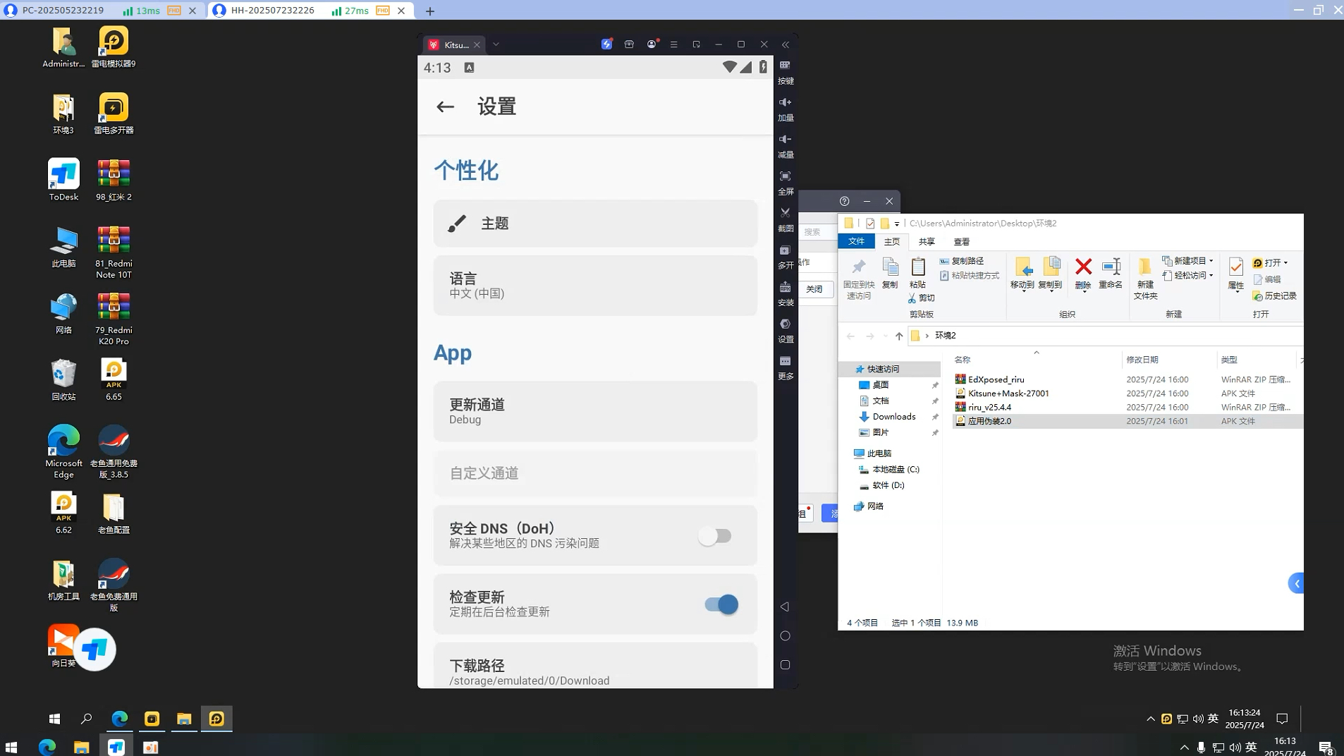Select 软件 (D:) in navigation pane

pos(888,485)
